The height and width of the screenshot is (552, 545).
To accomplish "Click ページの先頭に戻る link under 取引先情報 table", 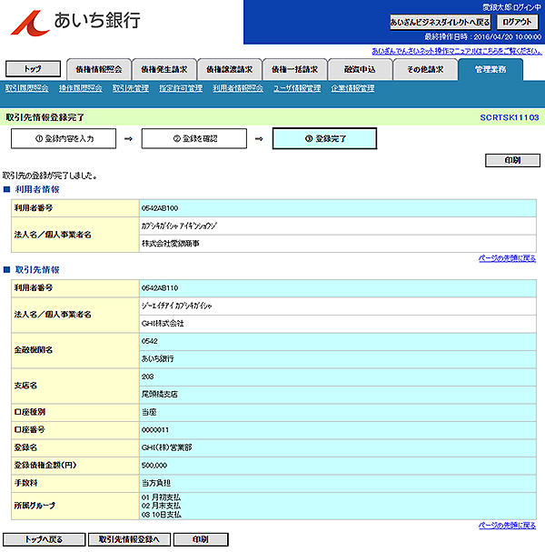I will click(x=507, y=526).
